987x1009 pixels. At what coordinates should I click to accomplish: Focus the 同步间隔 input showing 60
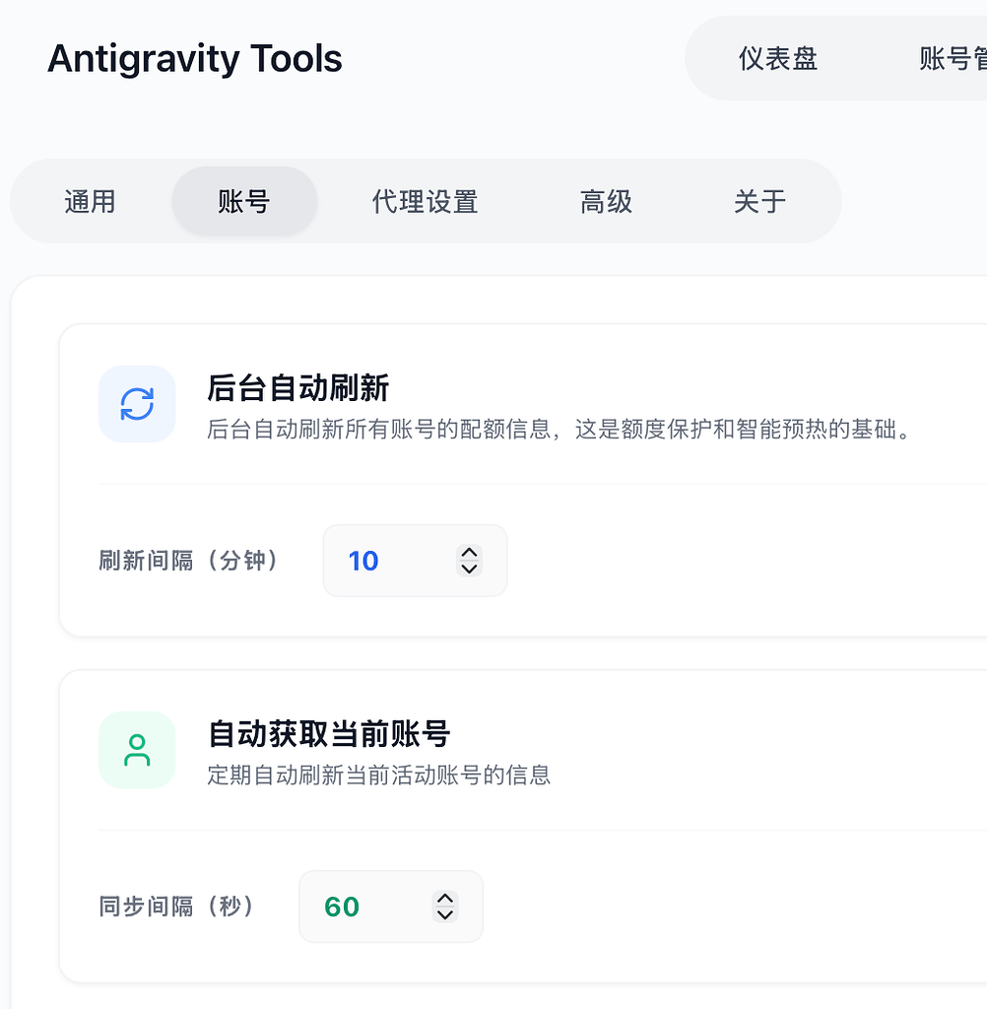point(390,907)
